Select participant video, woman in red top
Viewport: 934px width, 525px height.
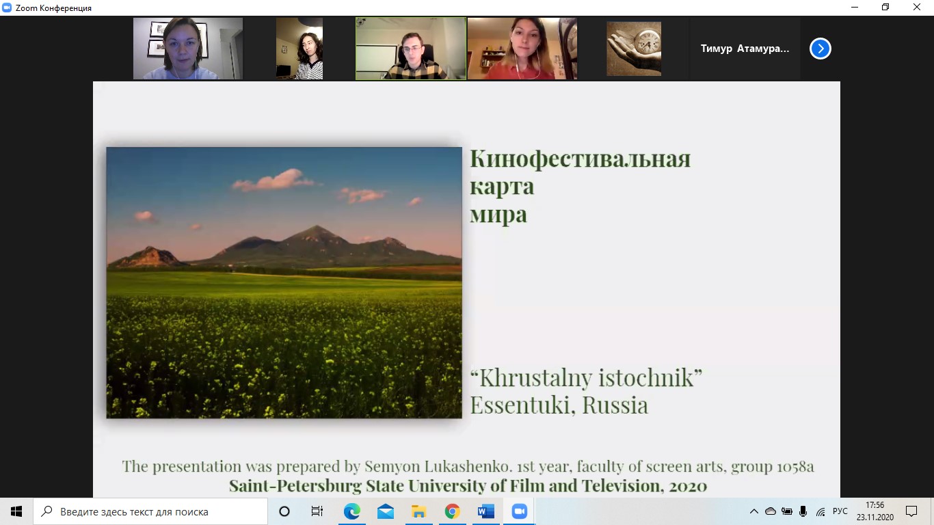[522, 49]
